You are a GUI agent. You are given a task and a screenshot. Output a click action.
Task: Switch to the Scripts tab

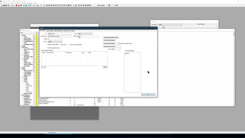coord(72,31)
